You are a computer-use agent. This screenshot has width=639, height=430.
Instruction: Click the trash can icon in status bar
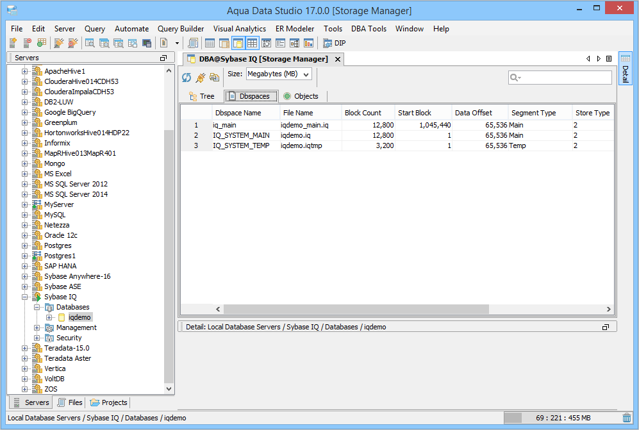point(627,418)
